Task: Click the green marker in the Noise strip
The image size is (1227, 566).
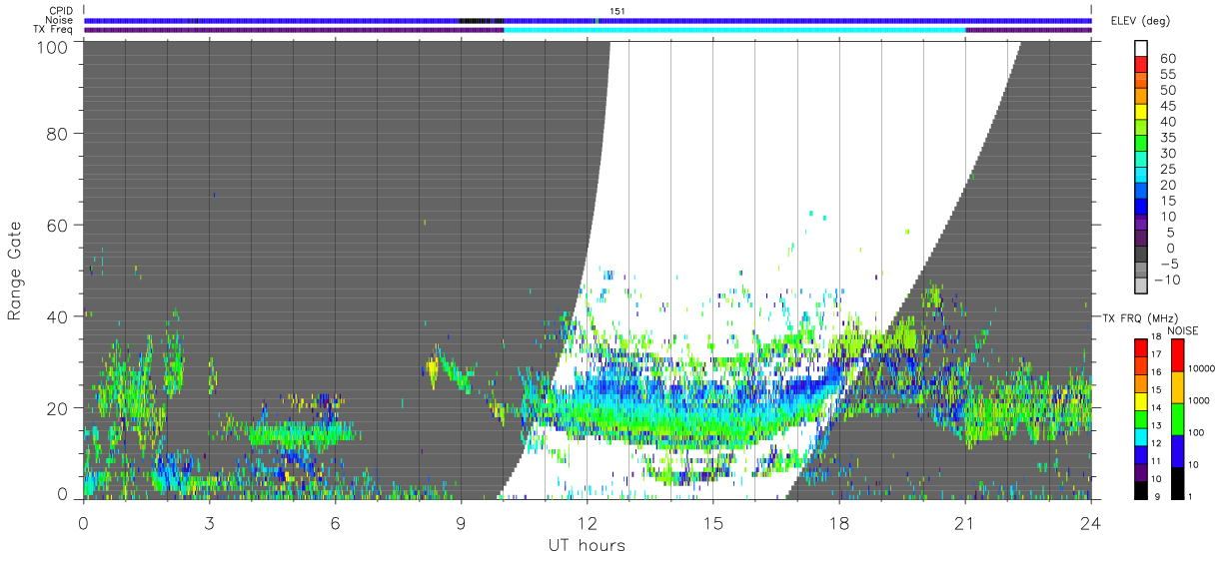Action: click(x=597, y=20)
